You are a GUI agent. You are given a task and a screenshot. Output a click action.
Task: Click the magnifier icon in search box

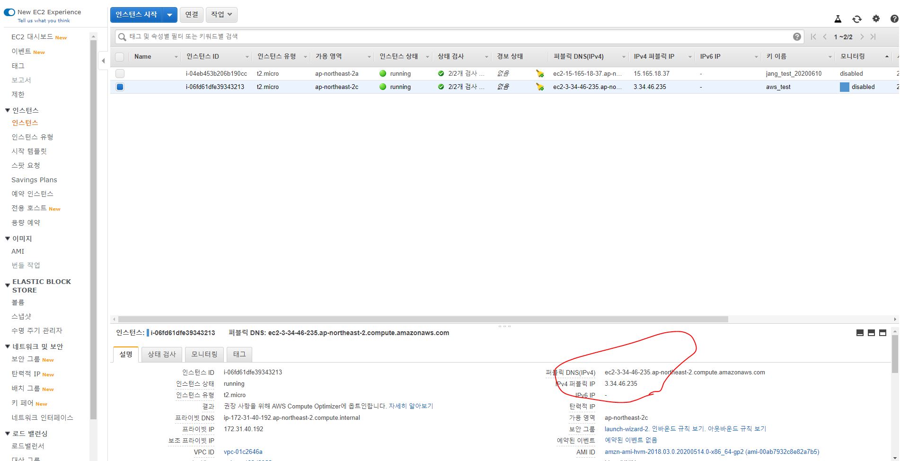click(122, 37)
